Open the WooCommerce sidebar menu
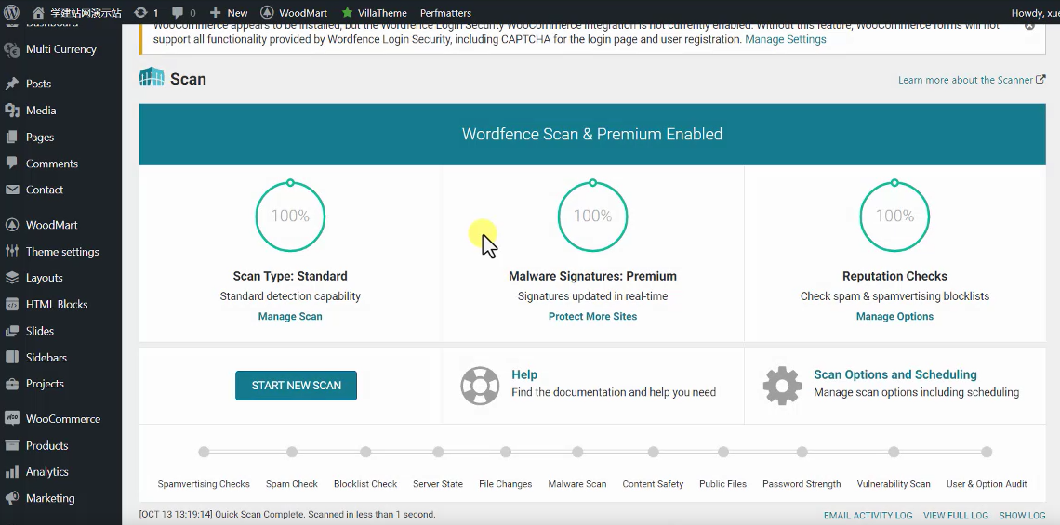1060x525 pixels. click(x=63, y=419)
